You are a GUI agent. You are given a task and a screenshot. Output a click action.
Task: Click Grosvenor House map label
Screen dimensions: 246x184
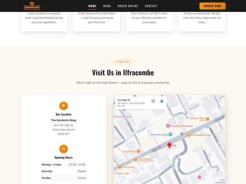(x=123, y=117)
